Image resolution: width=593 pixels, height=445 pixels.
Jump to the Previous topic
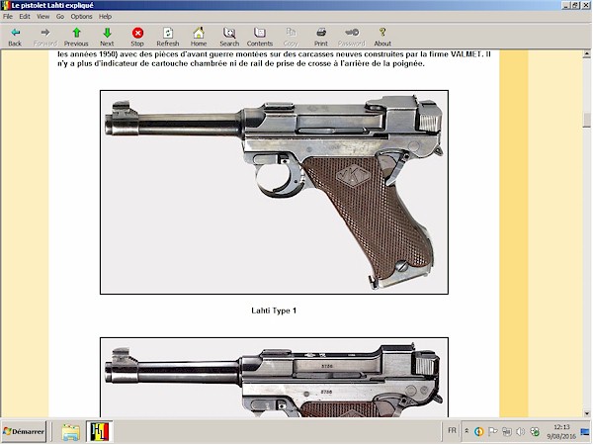tap(76, 37)
